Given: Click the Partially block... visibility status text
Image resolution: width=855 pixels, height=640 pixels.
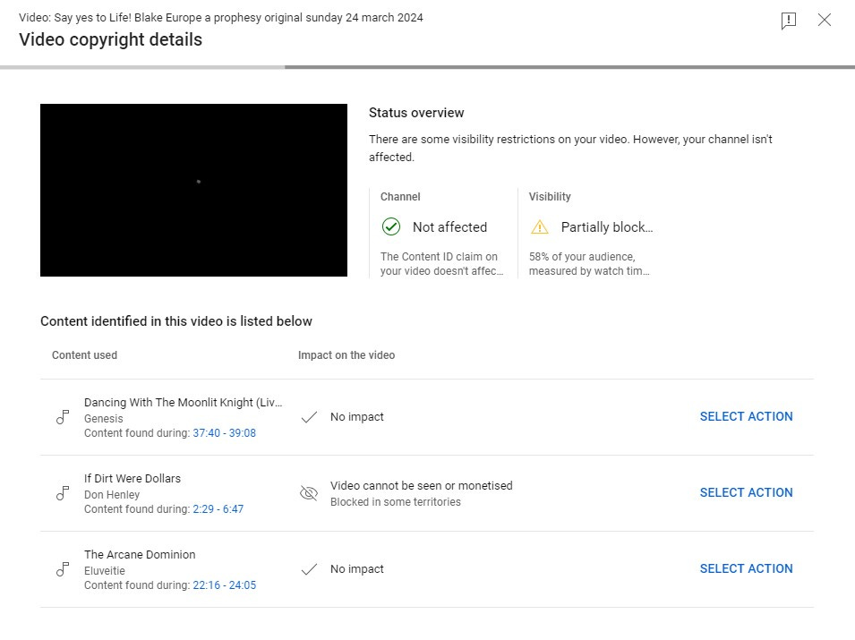Looking at the screenshot, I should (607, 226).
